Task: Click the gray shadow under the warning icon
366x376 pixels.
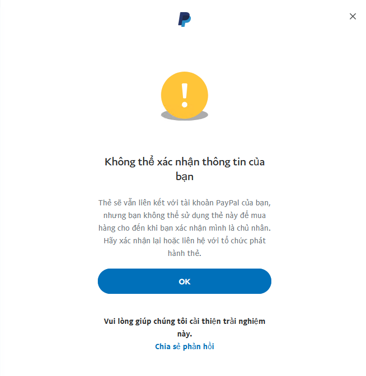Action: click(185, 116)
